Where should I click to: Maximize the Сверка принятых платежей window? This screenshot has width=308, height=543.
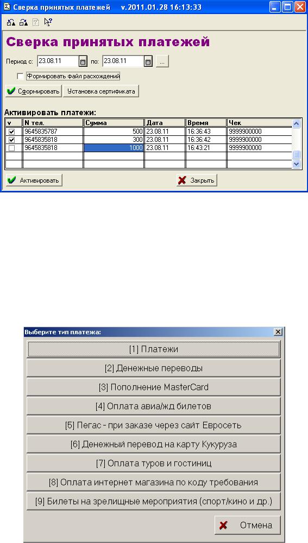[287, 7]
